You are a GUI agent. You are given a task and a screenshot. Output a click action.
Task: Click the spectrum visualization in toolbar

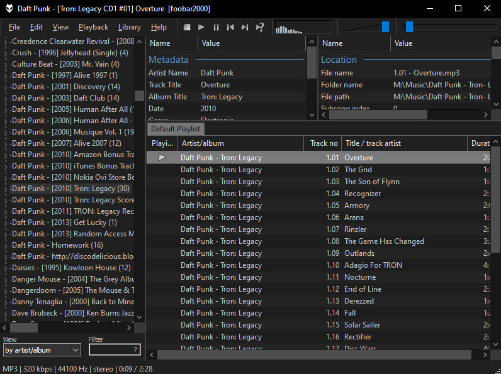tap(303, 28)
